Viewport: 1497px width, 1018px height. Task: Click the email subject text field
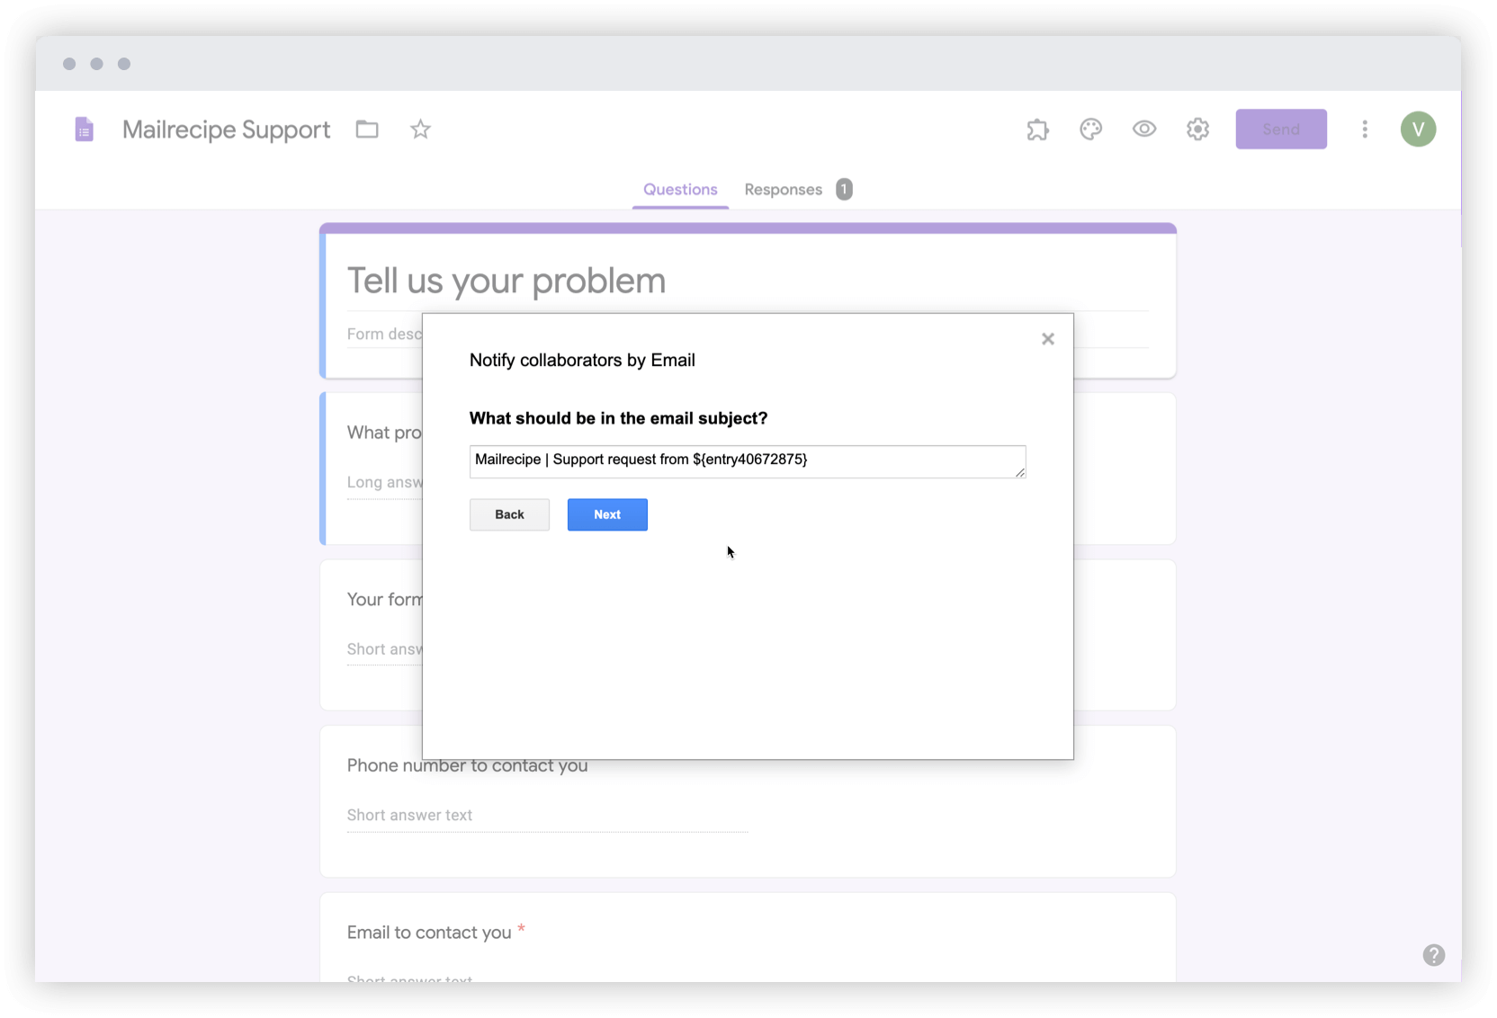747,461
